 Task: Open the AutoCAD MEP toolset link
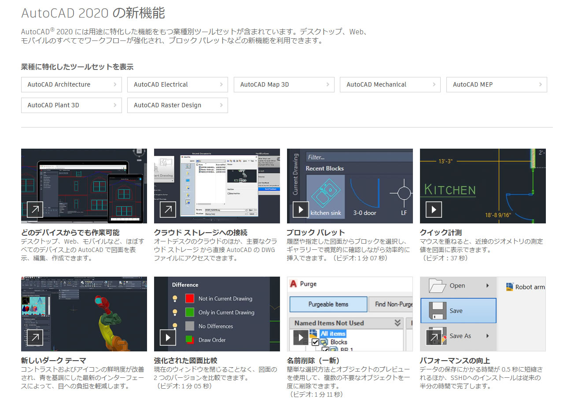coord(497,84)
